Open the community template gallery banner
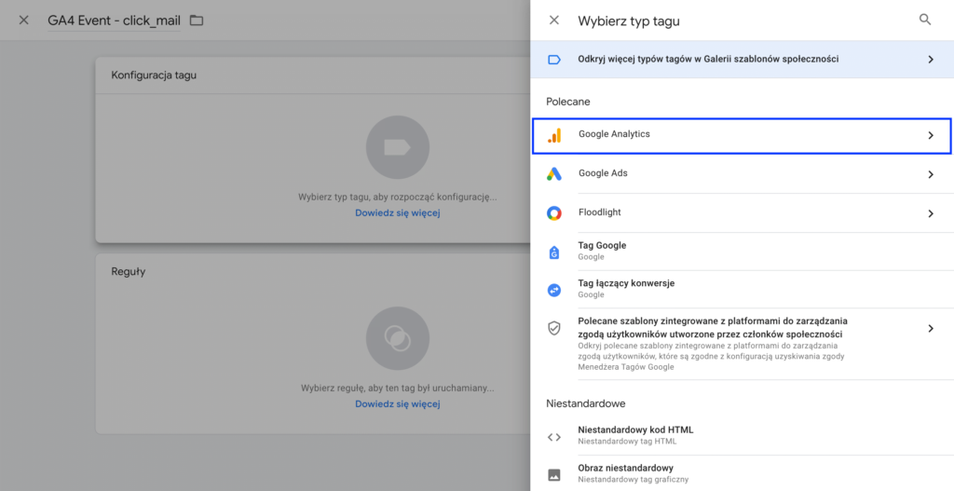Image resolution: width=954 pixels, height=491 pixels. [x=742, y=59]
